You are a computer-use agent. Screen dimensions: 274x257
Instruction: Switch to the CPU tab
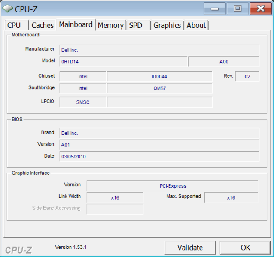tap(16, 25)
